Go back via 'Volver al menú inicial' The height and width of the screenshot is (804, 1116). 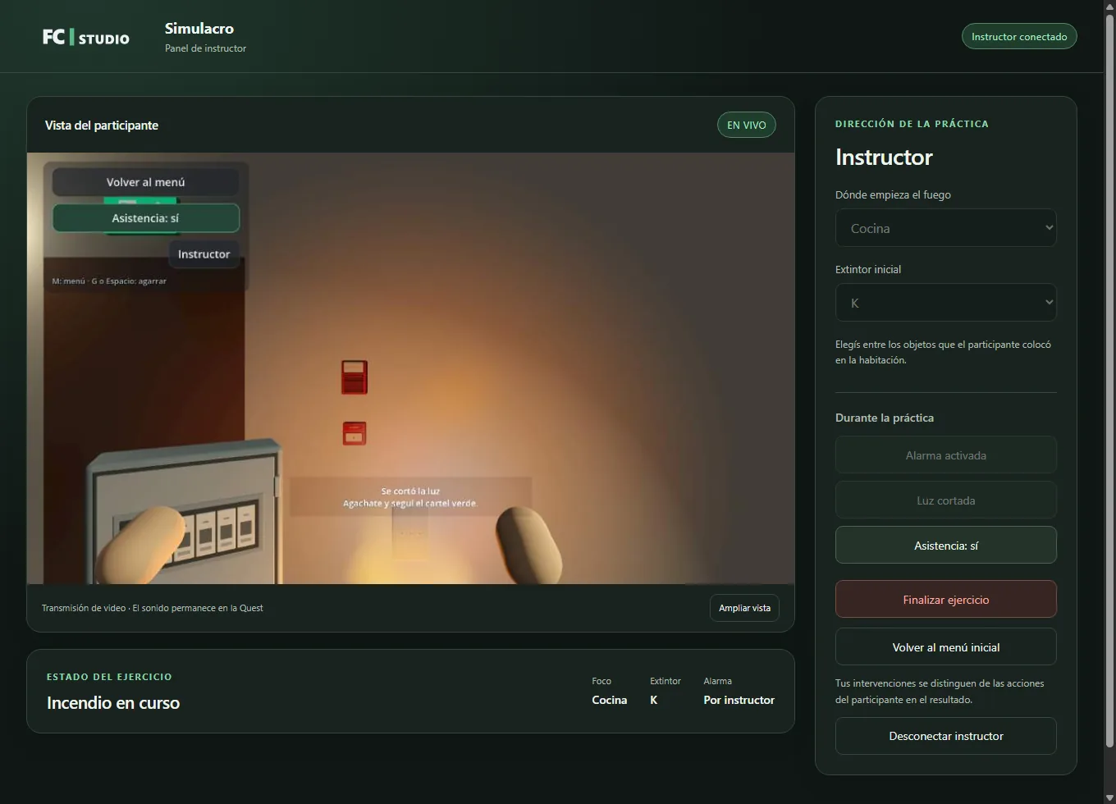coord(945,647)
